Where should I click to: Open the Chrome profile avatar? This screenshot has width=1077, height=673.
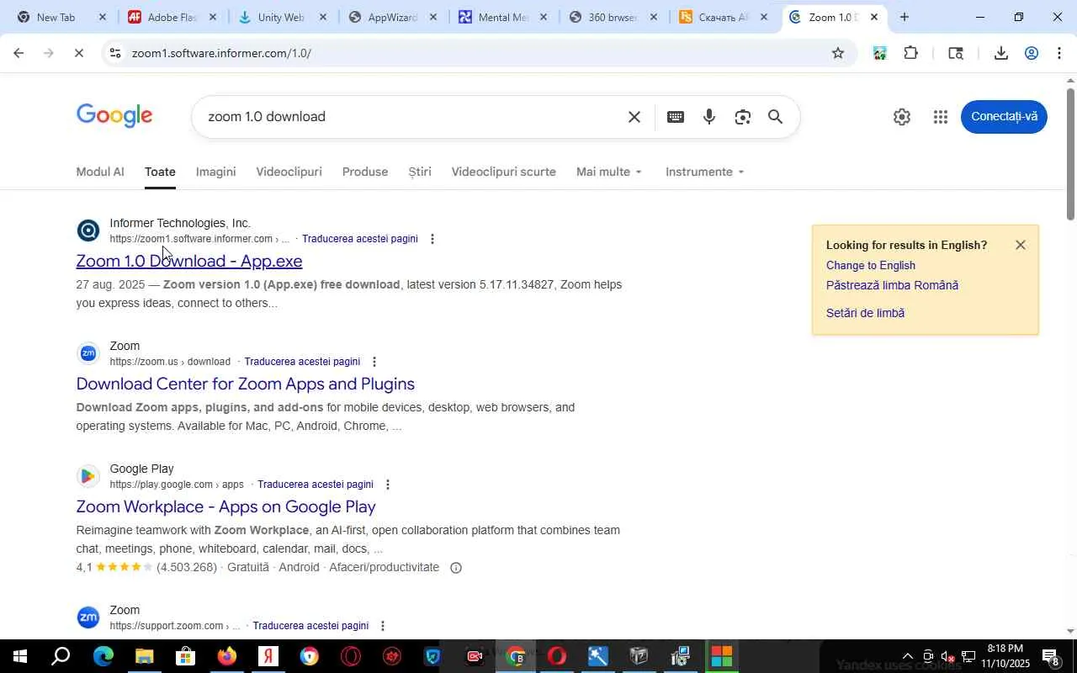point(1032,53)
